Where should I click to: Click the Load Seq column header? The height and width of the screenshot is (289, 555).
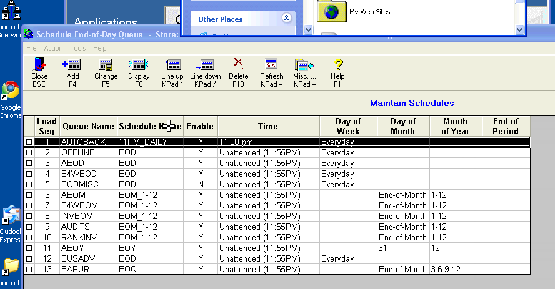(x=47, y=126)
